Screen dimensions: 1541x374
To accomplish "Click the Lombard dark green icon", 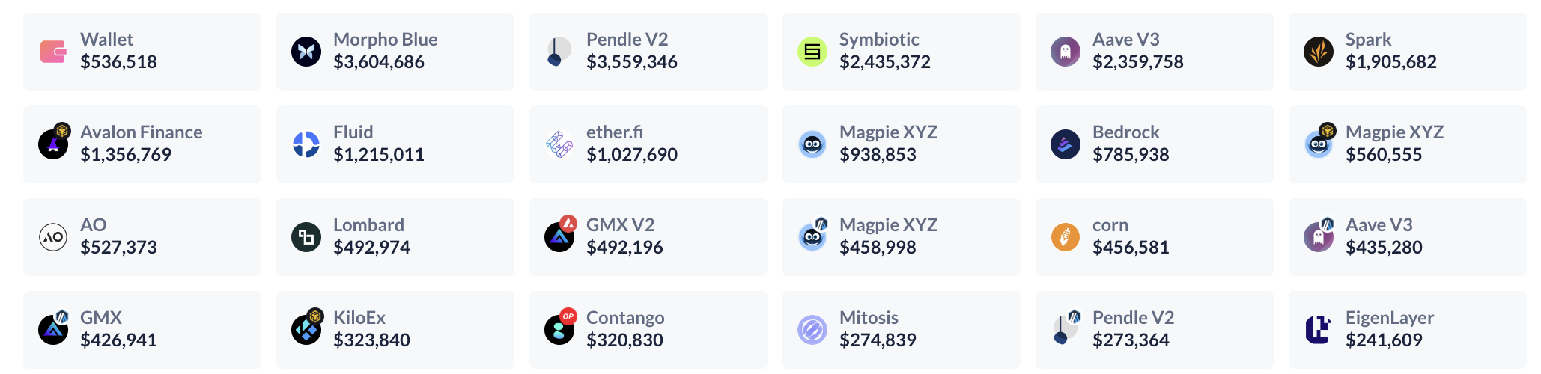I will pos(306,237).
